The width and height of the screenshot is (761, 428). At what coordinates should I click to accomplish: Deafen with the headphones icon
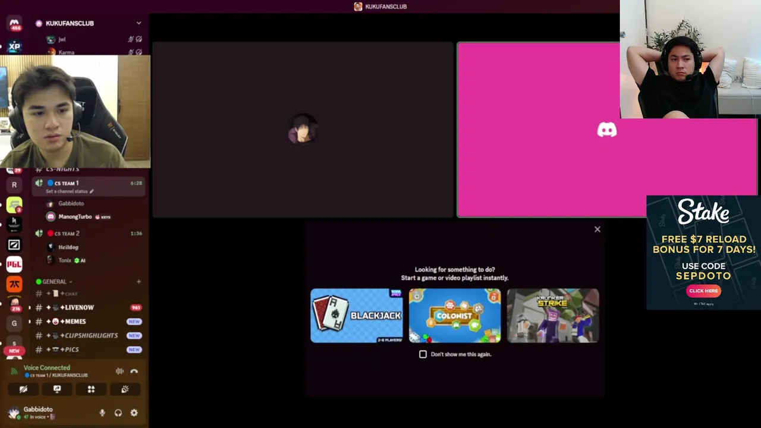point(118,413)
